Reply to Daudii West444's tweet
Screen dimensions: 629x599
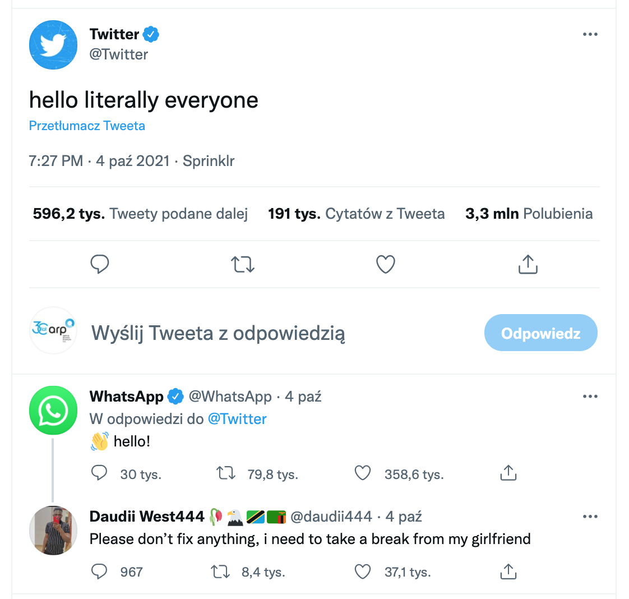pos(99,572)
